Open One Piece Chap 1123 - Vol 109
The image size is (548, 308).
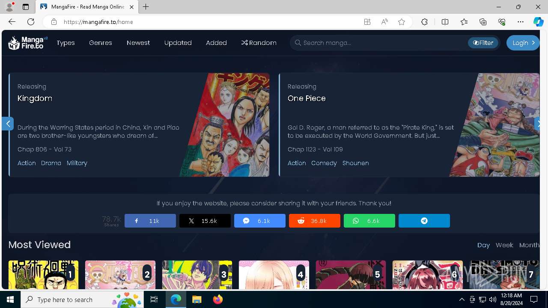[x=315, y=149]
